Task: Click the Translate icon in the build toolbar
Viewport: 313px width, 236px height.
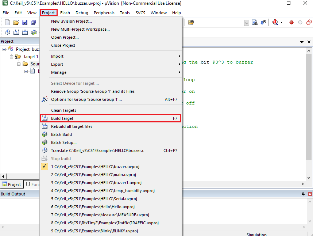Action: coord(7,32)
